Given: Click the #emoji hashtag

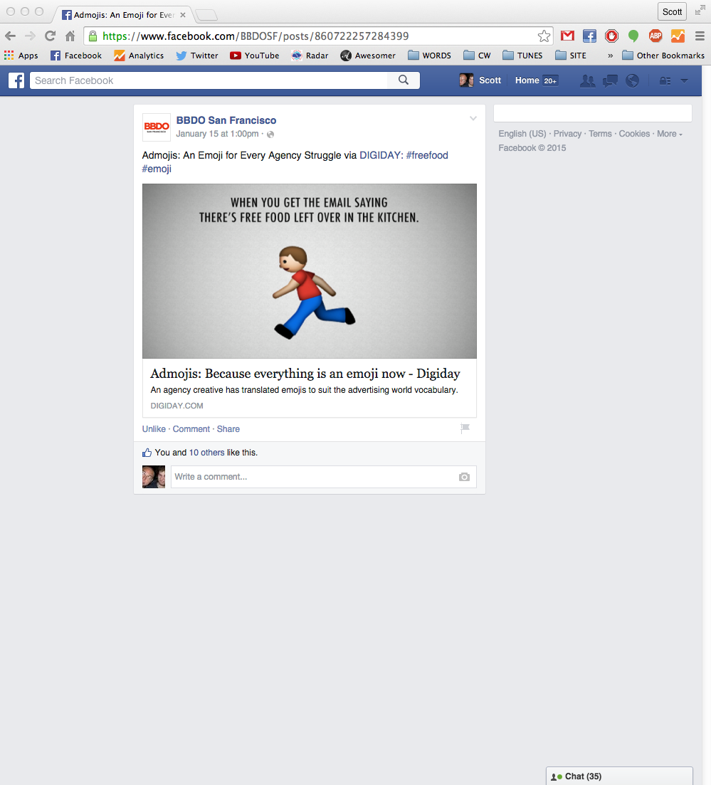Looking at the screenshot, I should point(157,169).
